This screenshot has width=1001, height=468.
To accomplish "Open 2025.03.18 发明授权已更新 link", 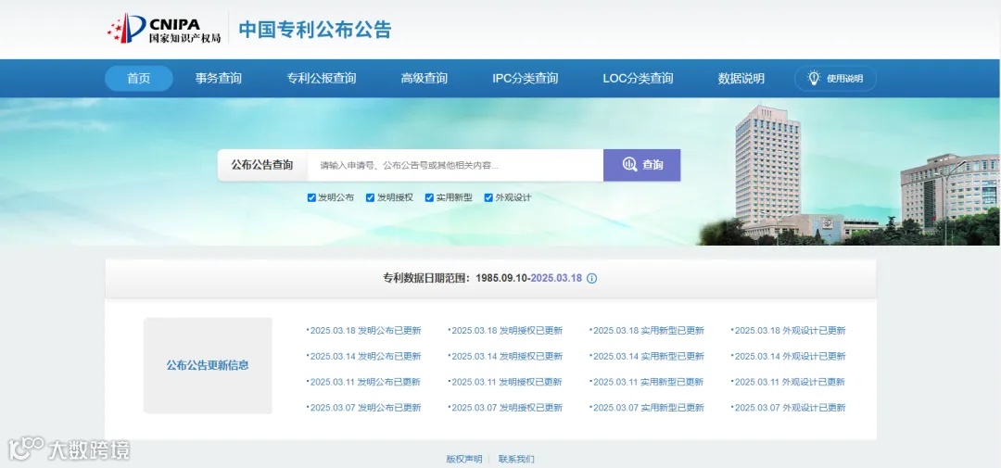I will [507, 331].
